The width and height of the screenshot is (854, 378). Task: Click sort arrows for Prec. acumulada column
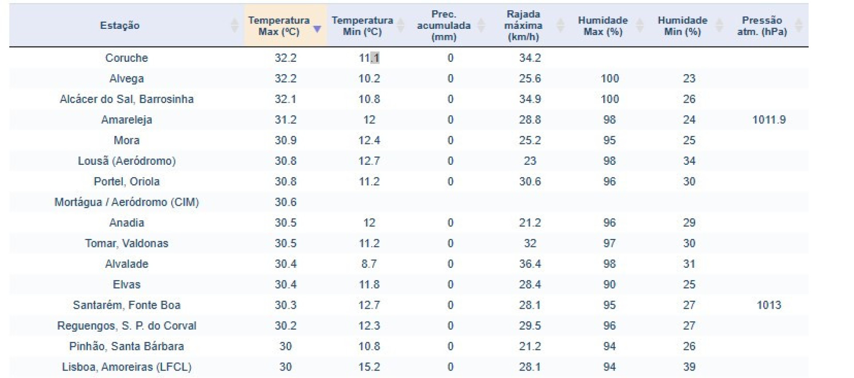[481, 25]
